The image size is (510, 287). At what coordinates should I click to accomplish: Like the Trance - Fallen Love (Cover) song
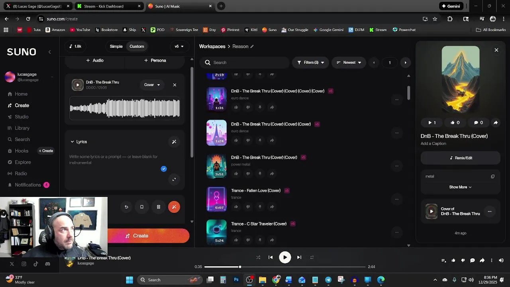236,206
